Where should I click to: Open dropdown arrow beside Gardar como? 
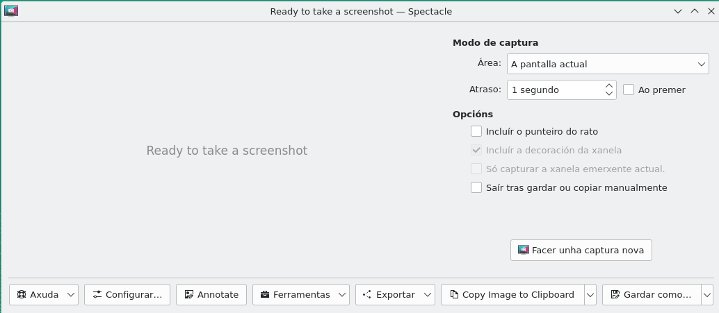(x=707, y=295)
